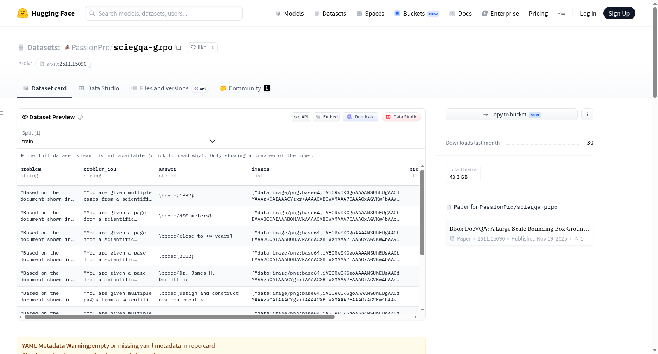Click the Datasets stack icon beside the title
This screenshot has width=658, height=354.
click(x=21, y=47)
